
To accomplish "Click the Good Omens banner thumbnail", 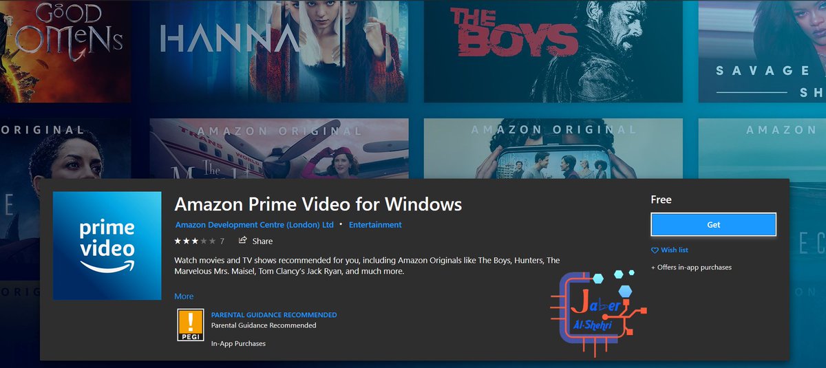I will click(x=65, y=52).
